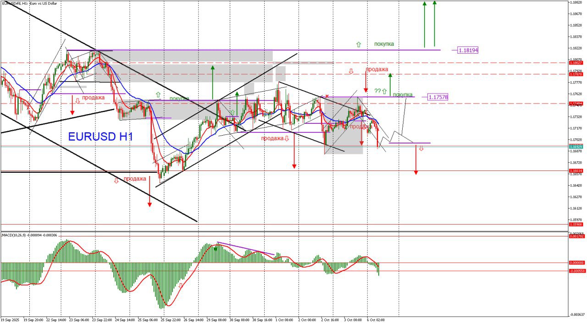Click the hollow red down arrow left of top-right продажа

point(351,71)
